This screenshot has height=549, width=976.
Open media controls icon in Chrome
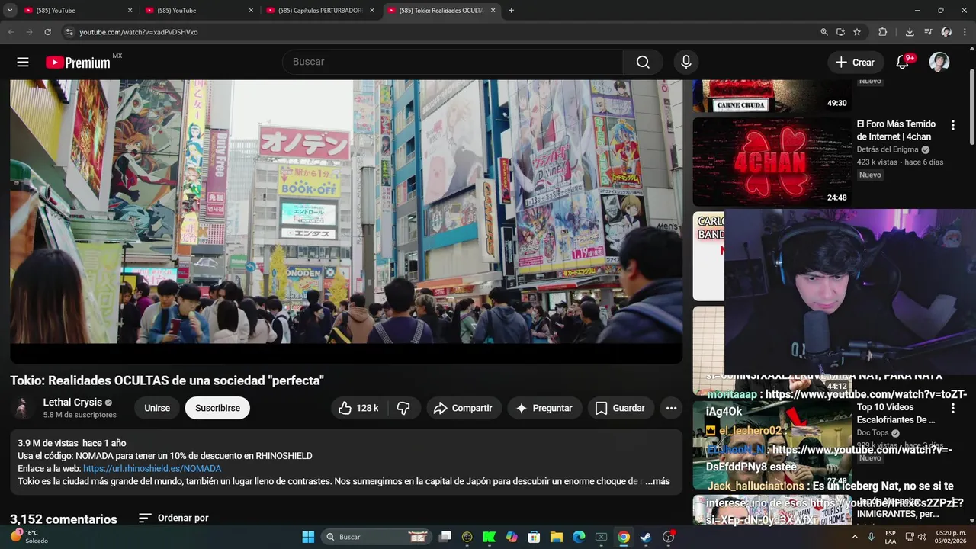[x=928, y=32]
